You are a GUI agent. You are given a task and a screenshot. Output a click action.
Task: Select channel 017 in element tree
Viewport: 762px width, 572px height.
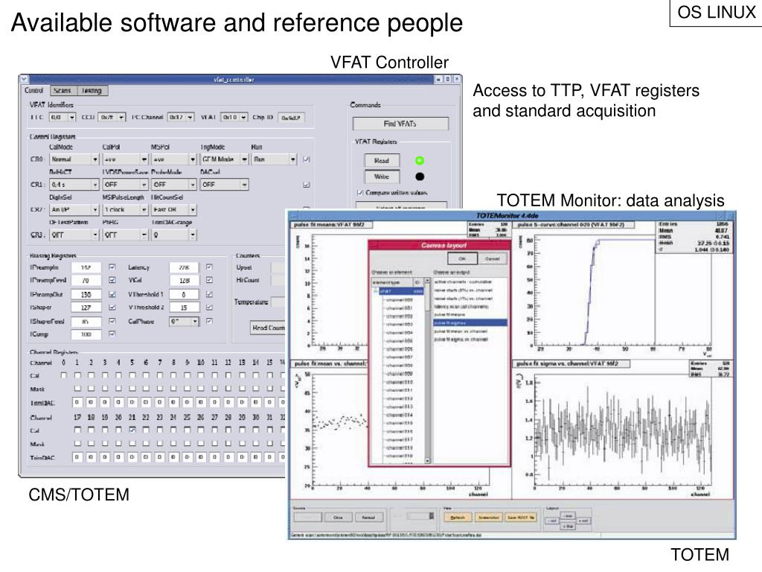400,439
